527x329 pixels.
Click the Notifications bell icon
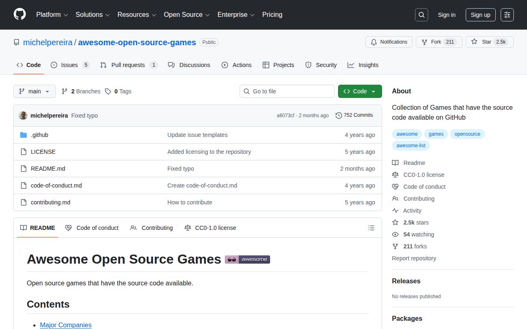374,42
